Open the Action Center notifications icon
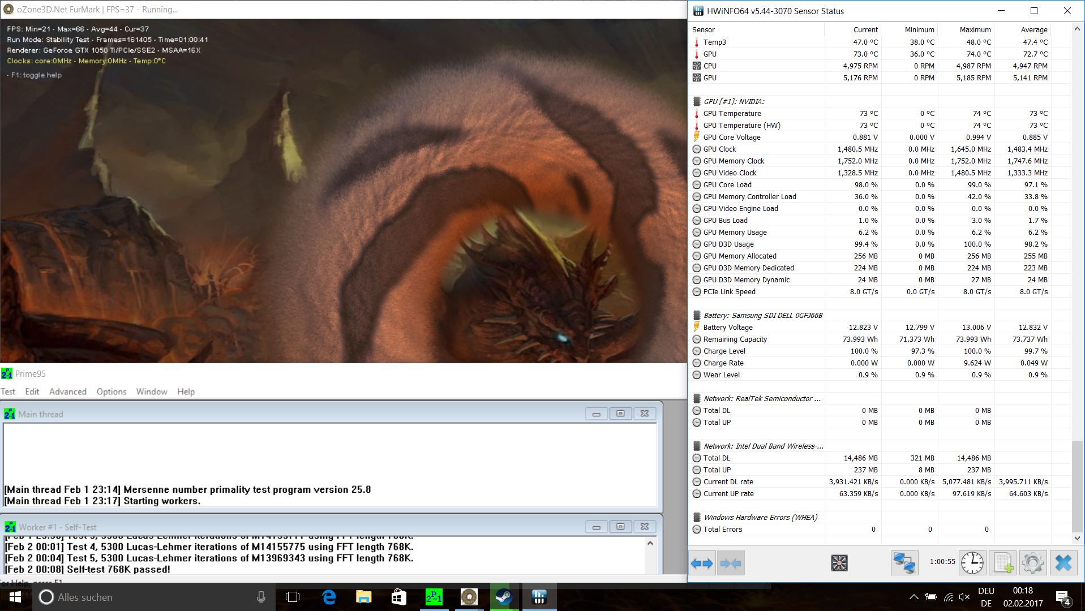 (x=1062, y=597)
